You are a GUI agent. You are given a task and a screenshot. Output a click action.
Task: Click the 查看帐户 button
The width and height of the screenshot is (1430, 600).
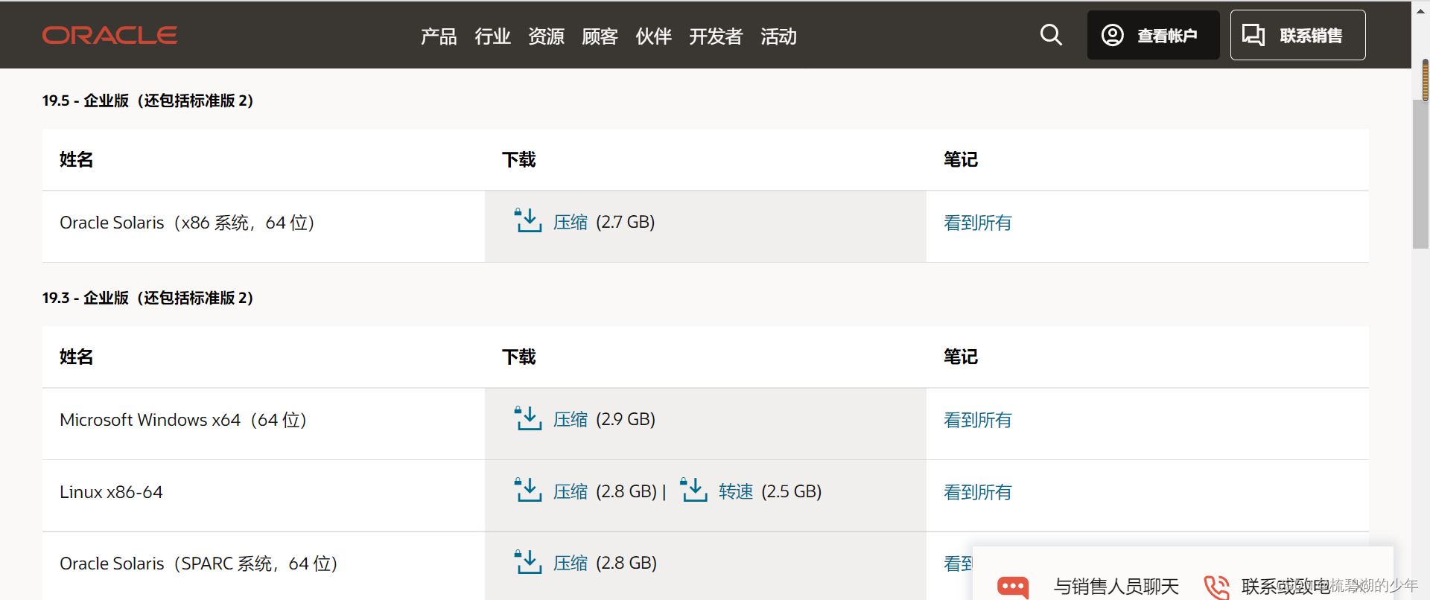[1153, 35]
